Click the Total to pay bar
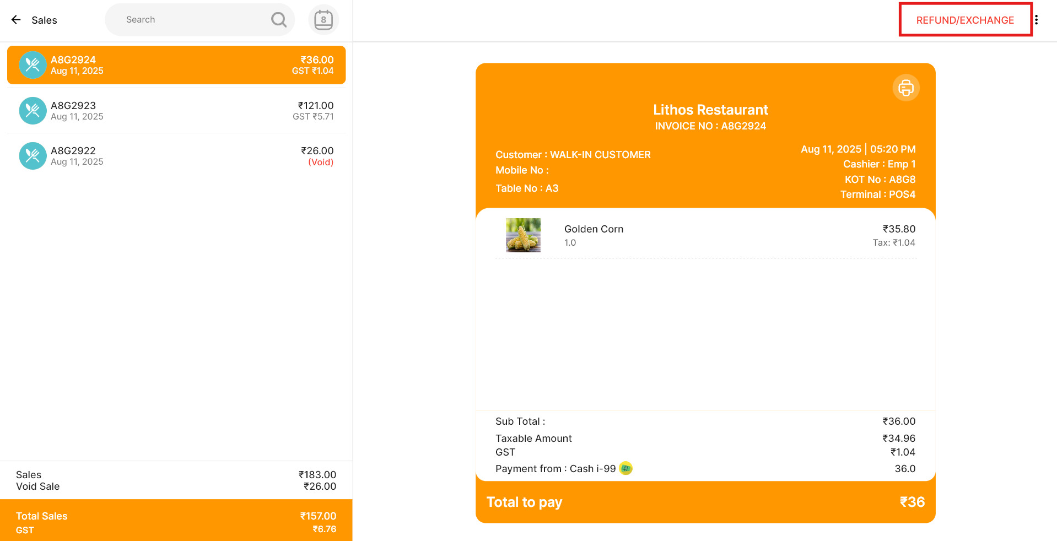 click(x=705, y=502)
